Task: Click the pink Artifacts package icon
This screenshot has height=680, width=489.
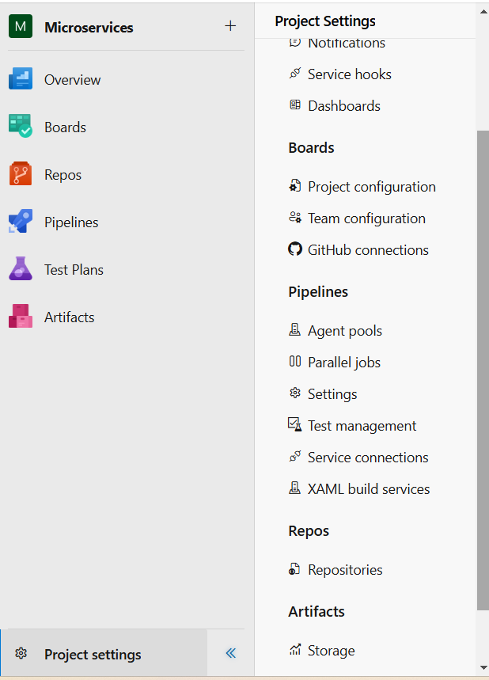Action: (x=21, y=316)
